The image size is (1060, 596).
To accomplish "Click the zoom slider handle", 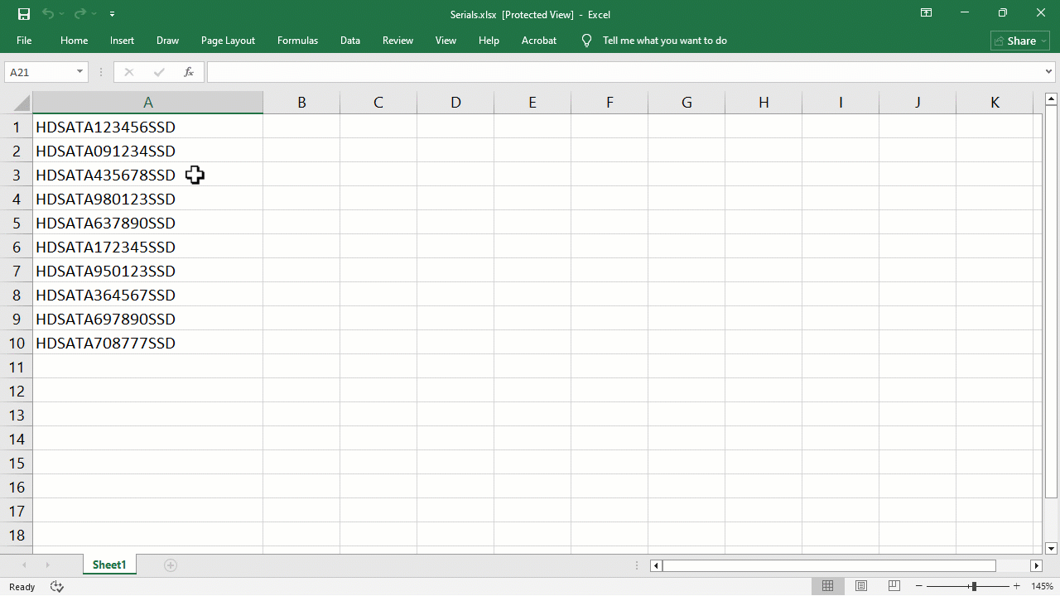I will [x=974, y=586].
